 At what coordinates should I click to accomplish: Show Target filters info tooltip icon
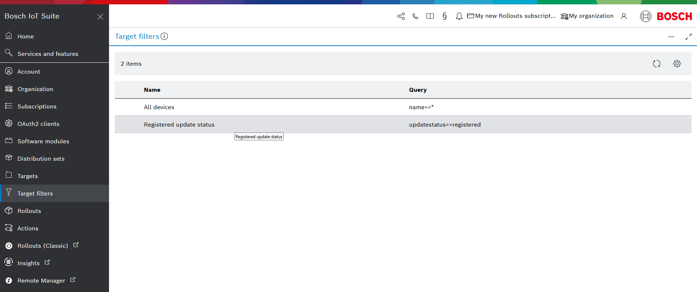[164, 36]
